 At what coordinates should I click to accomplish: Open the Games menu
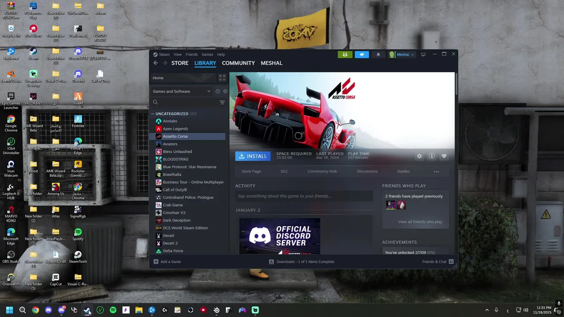[207, 55]
